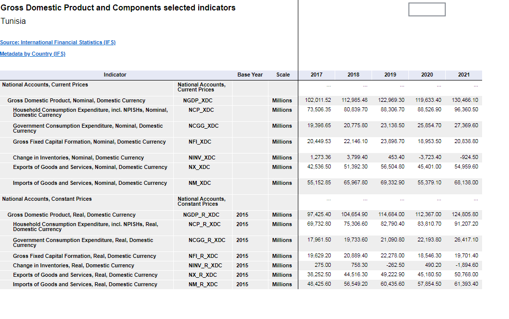Click the empty box at top right
The image size is (509, 319).
click(x=427, y=9)
